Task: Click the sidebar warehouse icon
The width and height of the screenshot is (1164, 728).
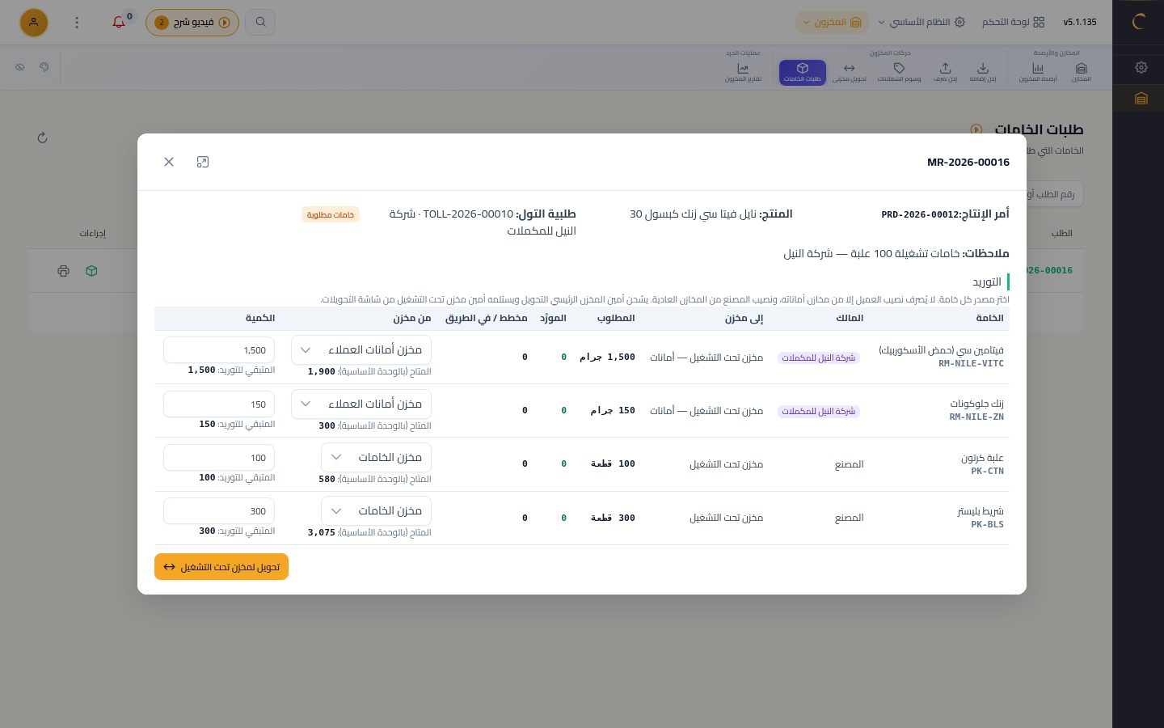Action: click(x=1141, y=99)
